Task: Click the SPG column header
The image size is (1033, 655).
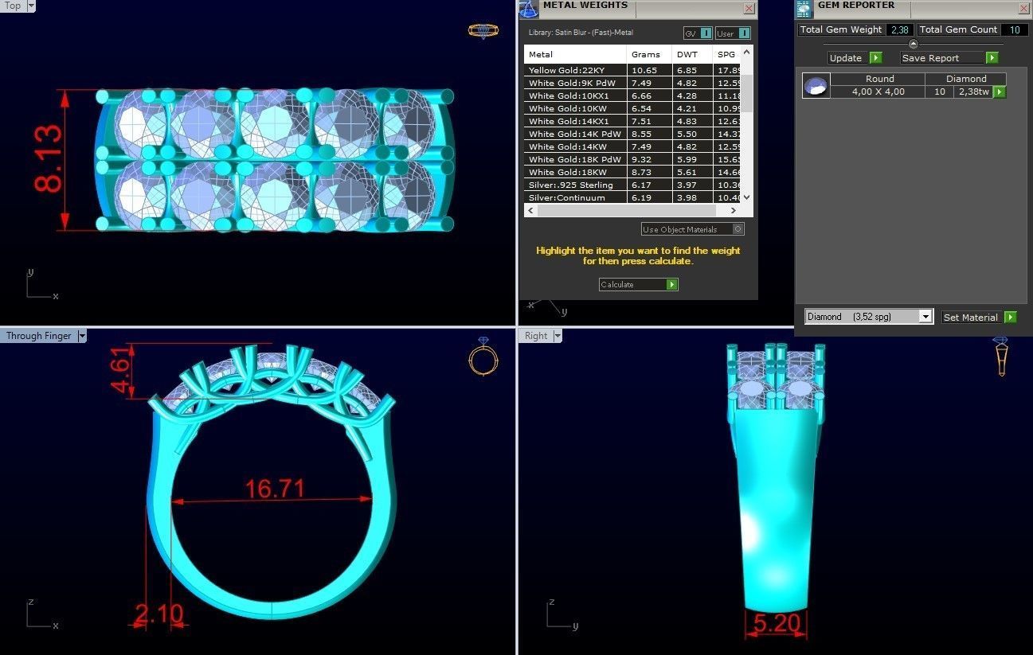Action: (726, 54)
